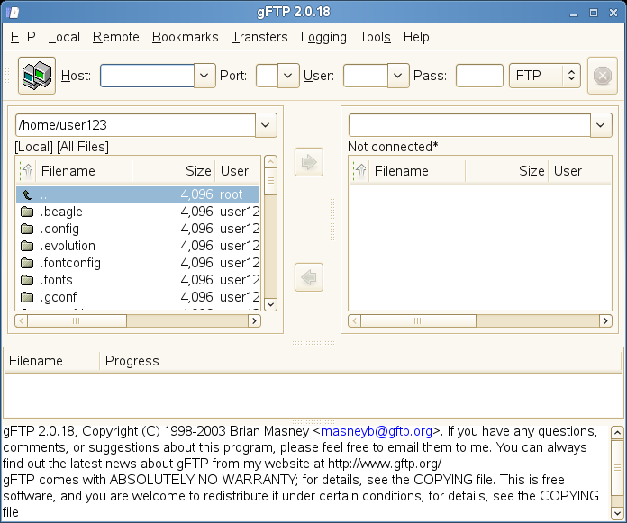Click local list vertical scrollbar up arrow
627x523 pixels.
tap(271, 162)
